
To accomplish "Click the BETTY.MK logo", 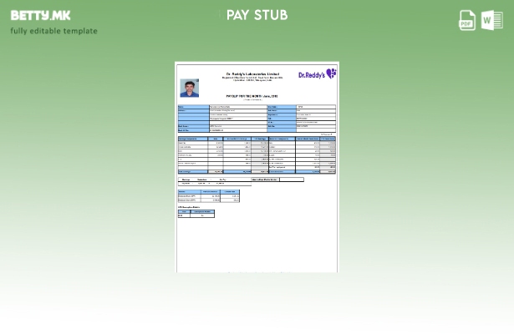I will click(x=40, y=15).
